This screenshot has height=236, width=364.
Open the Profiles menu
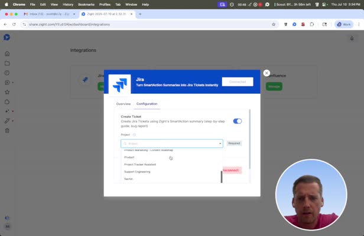click(105, 4)
